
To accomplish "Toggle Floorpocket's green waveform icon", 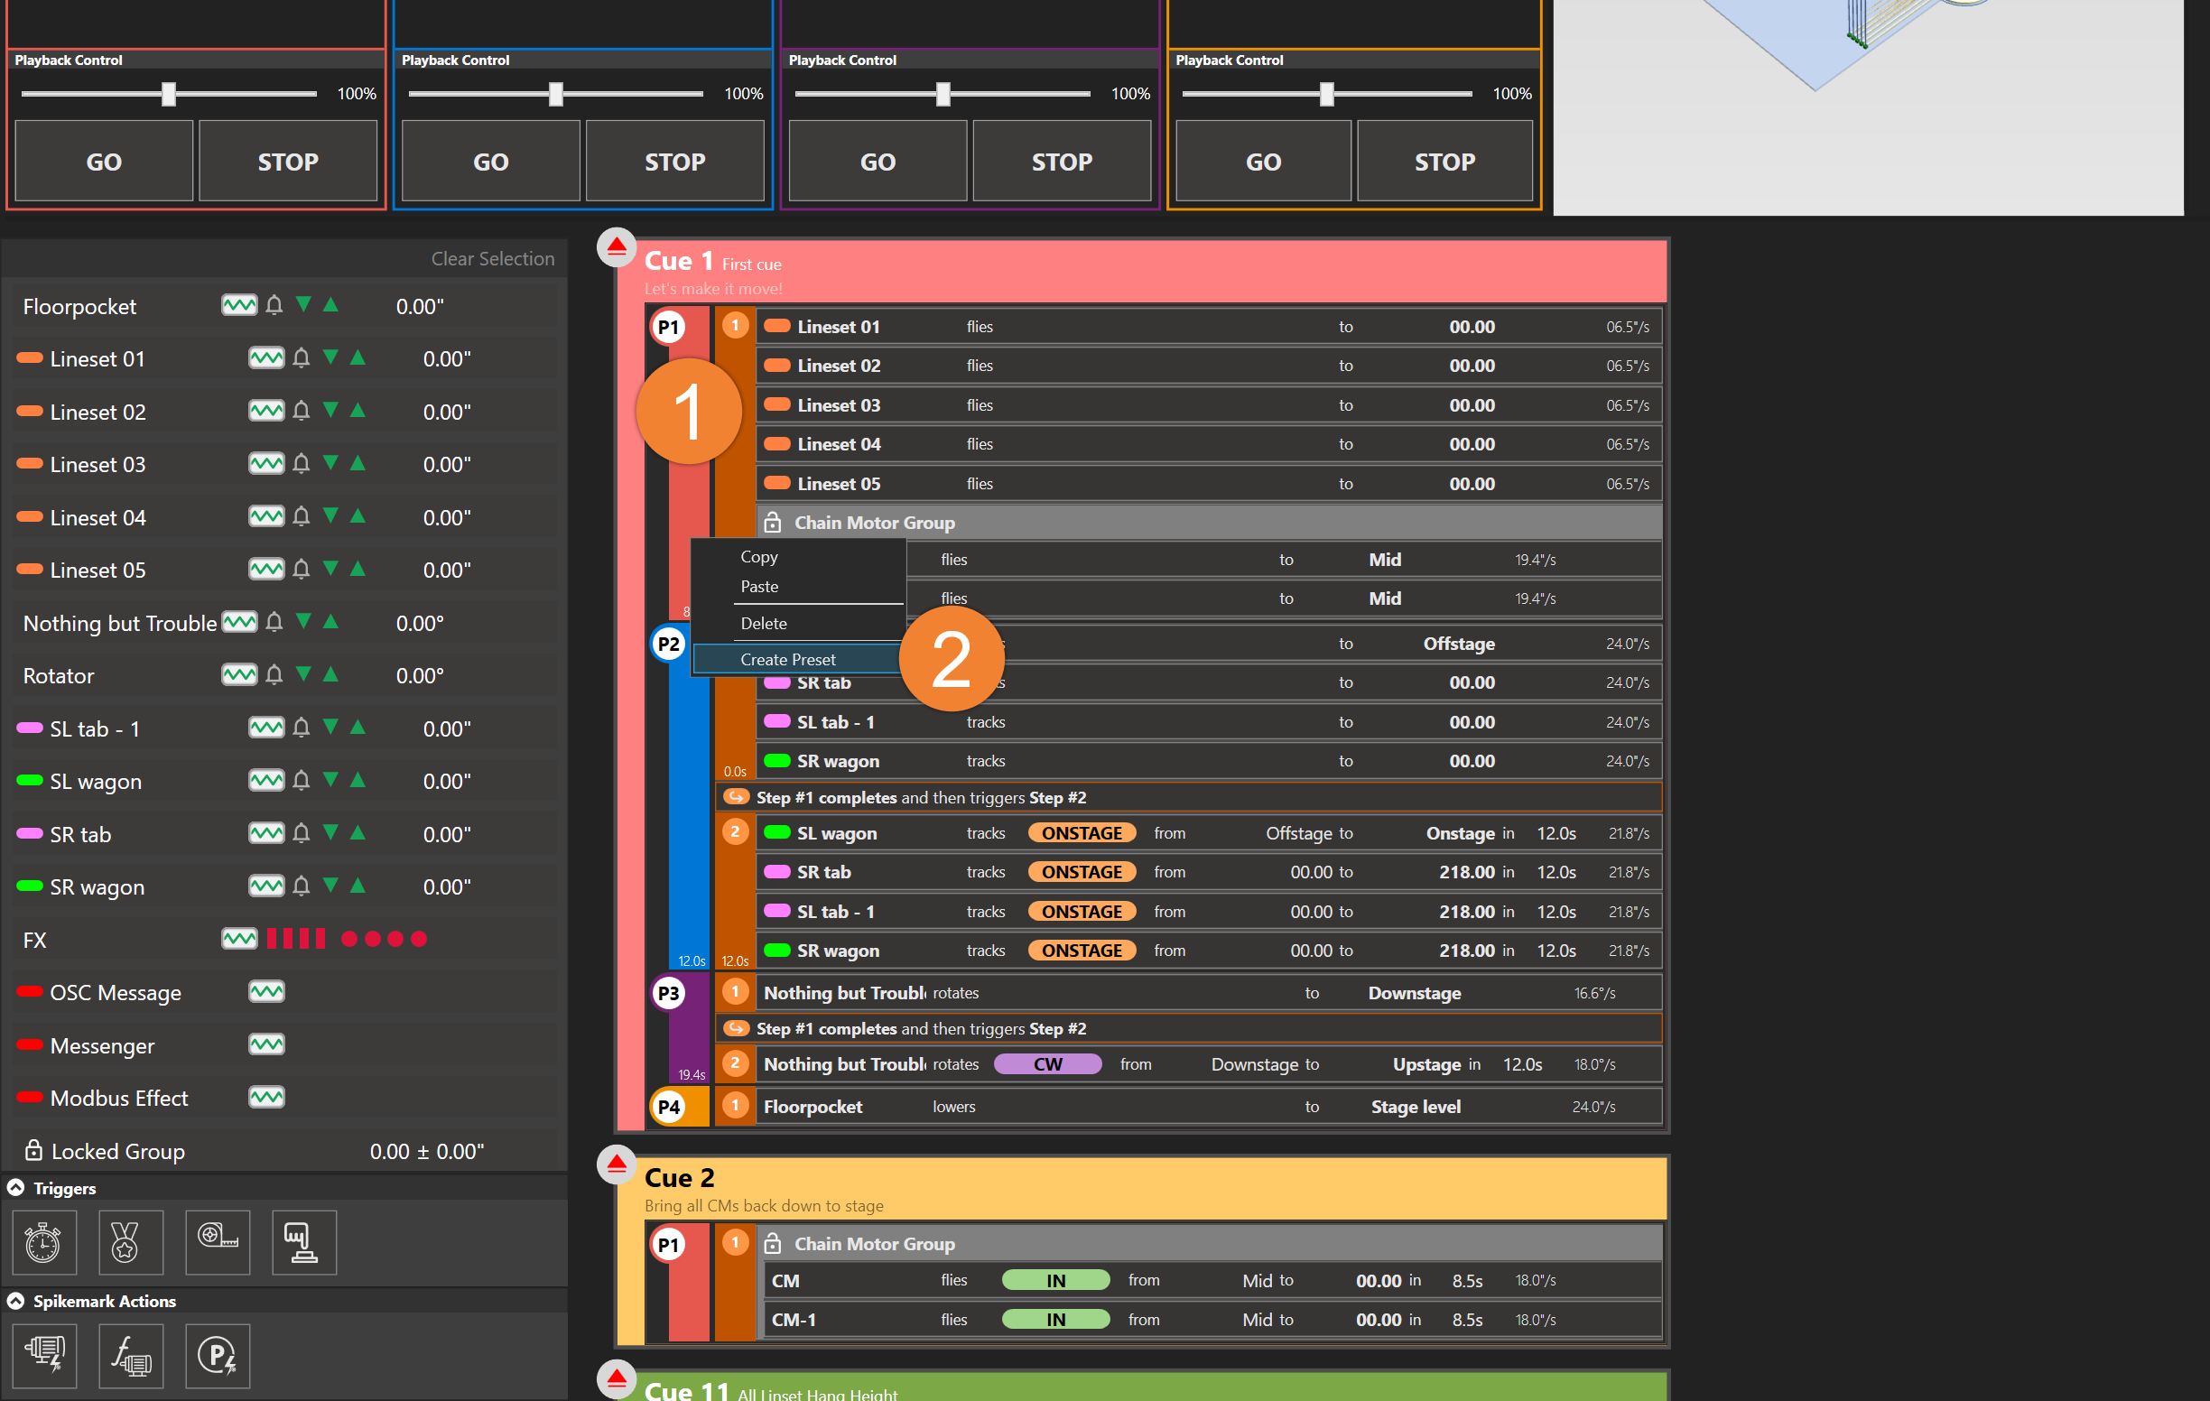I will pos(238,305).
